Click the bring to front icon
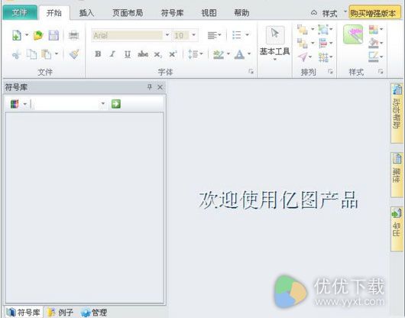 tap(303, 30)
